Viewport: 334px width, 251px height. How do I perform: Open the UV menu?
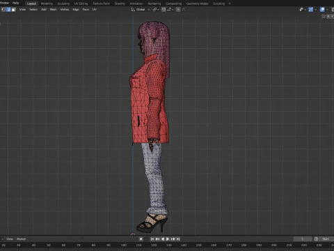click(x=95, y=10)
